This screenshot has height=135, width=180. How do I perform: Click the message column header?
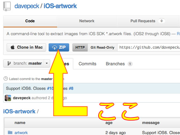coord(151,123)
